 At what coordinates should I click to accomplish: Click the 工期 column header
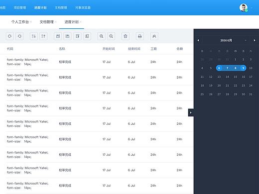point(153,49)
